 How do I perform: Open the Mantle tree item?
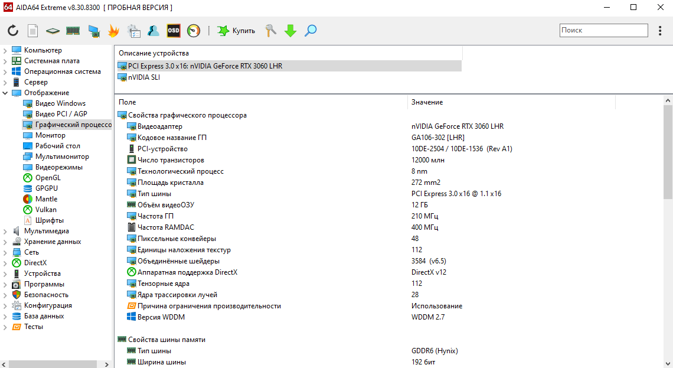pyautogui.click(x=47, y=199)
